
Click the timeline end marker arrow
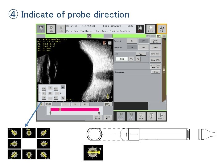coord(99,113)
